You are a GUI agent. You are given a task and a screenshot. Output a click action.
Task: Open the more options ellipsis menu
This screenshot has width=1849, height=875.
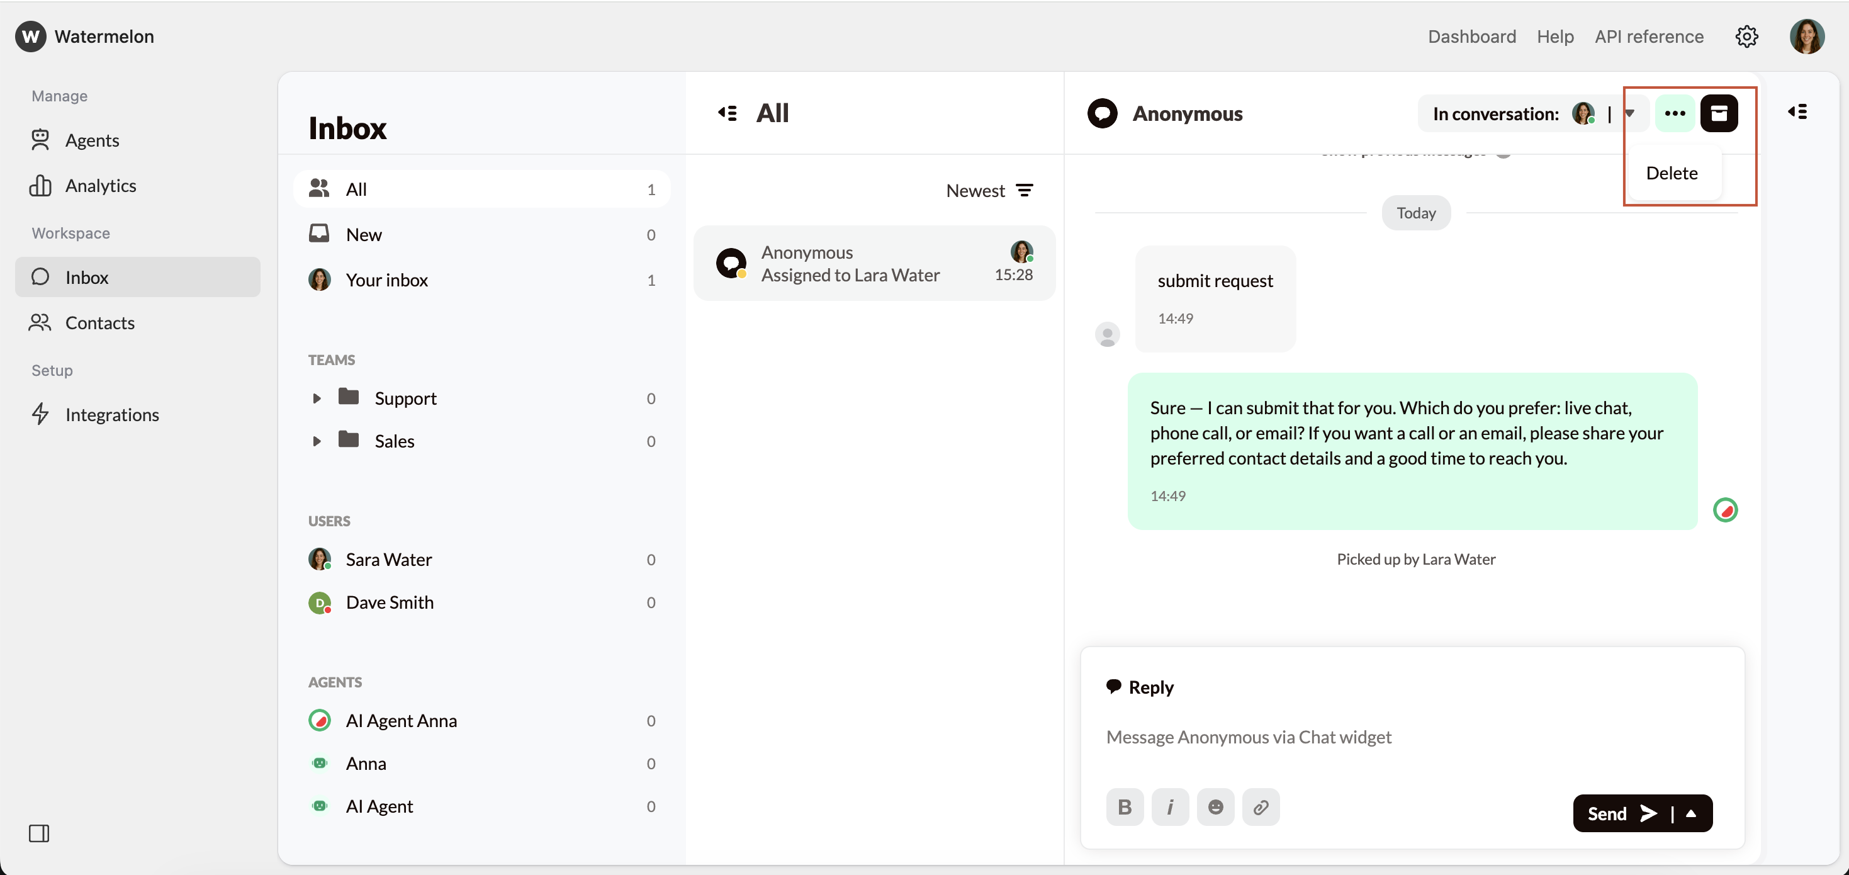tap(1675, 113)
